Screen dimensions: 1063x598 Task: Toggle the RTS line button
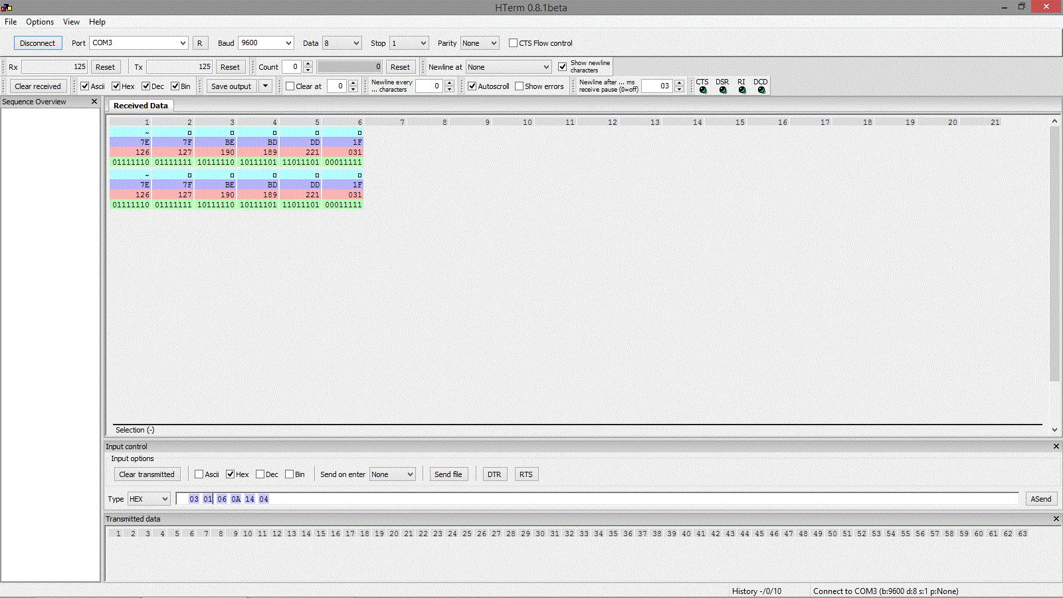[x=526, y=474]
